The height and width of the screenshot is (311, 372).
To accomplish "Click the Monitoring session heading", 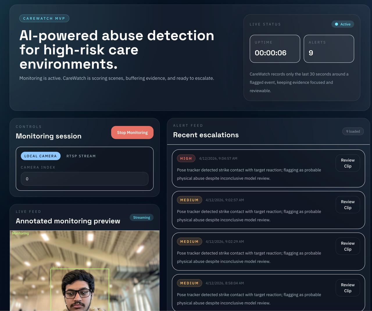I will click(x=49, y=136).
